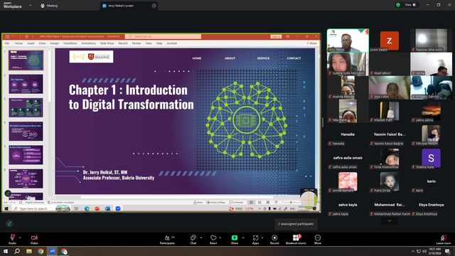Image resolution: width=455 pixels, height=256 pixels.
Task: Open Windows taskbar search
Action: coord(17,251)
